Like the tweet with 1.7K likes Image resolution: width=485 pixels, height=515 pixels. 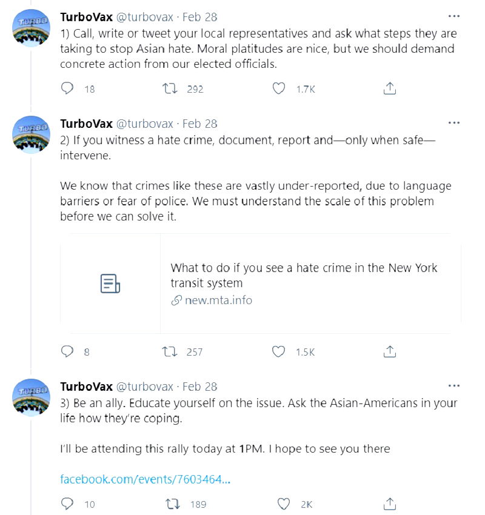click(x=278, y=89)
